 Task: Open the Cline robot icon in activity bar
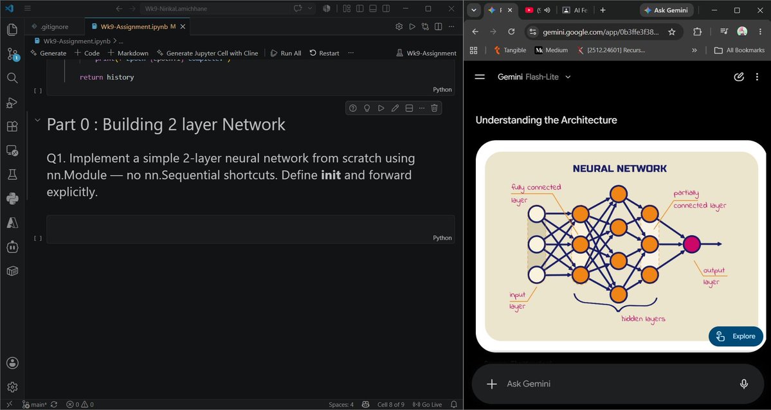[12, 247]
